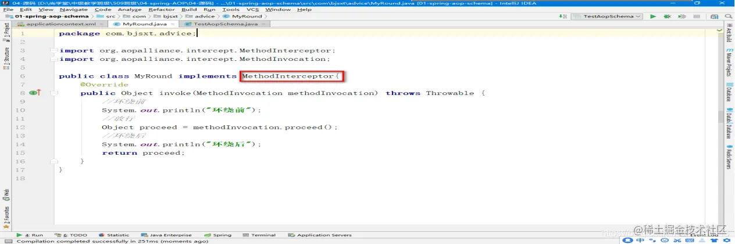Open the Run tool window tab

click(x=30, y=235)
